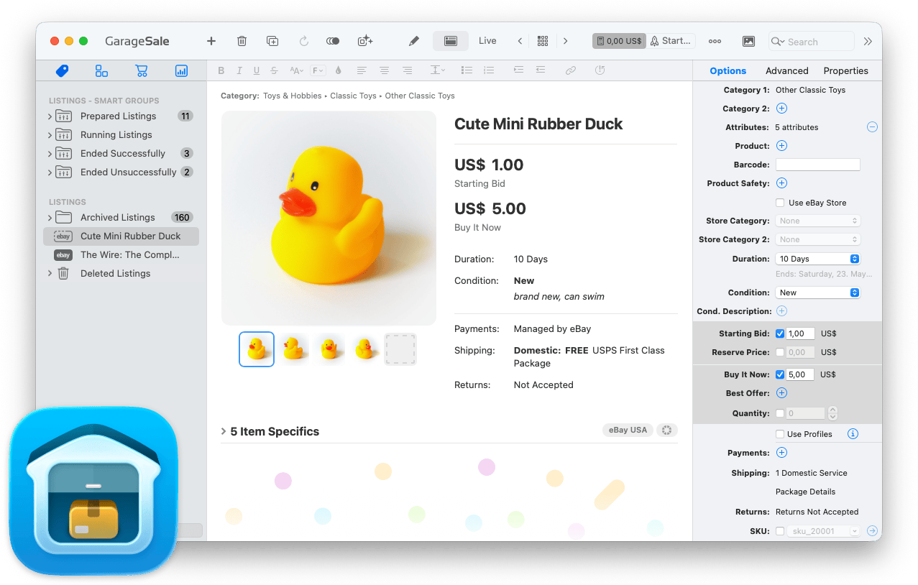Screen dimensions: 918x585
Task: Open the font size AA dropdown
Action: 296,70
